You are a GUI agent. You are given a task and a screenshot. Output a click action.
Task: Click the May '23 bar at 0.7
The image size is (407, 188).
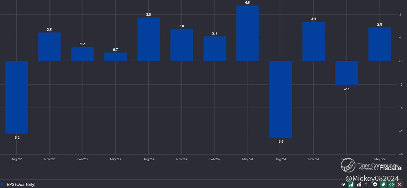click(x=116, y=57)
